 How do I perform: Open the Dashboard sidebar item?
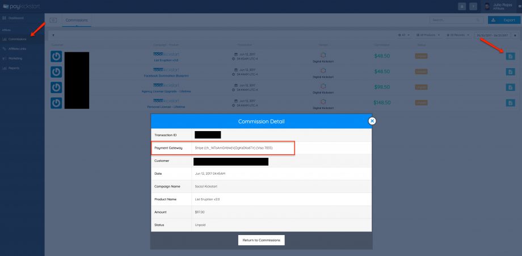click(15, 19)
